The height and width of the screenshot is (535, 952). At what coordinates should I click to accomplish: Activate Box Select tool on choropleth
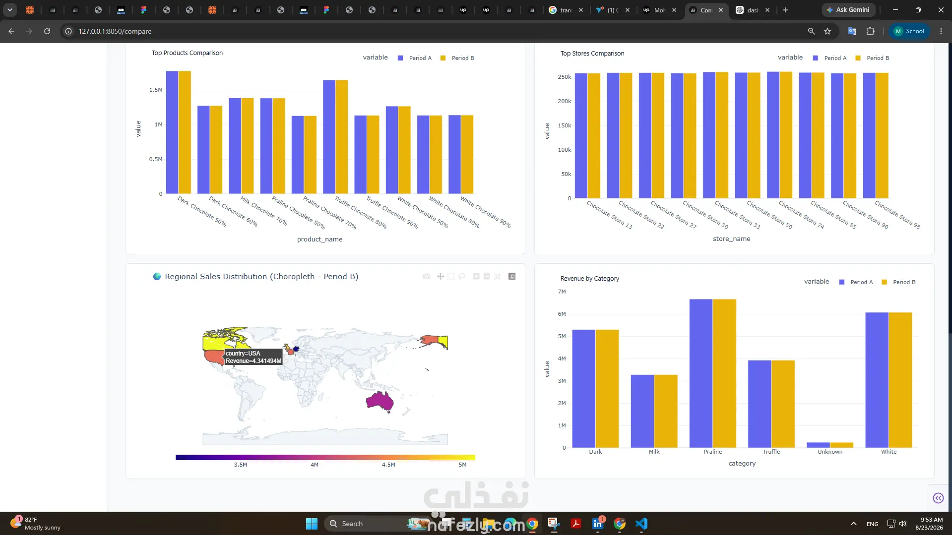pos(451,276)
